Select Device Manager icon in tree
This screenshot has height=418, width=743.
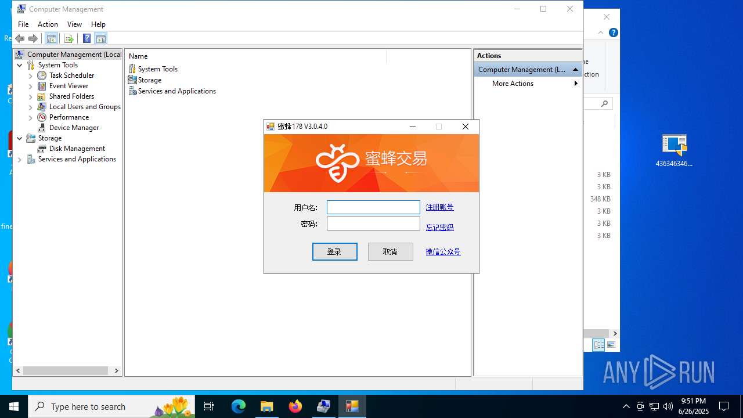pyautogui.click(x=42, y=128)
